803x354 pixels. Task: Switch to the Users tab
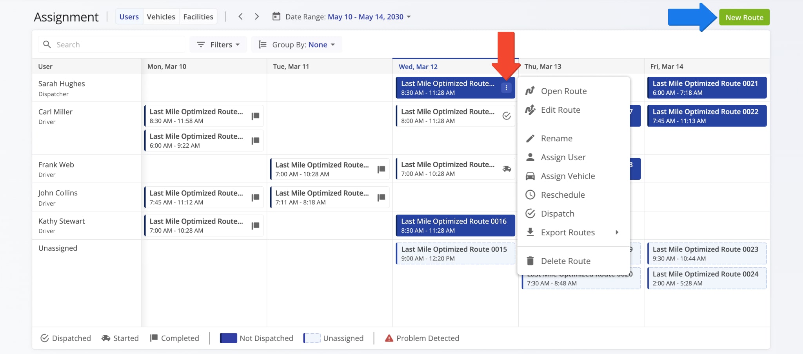pos(129,16)
